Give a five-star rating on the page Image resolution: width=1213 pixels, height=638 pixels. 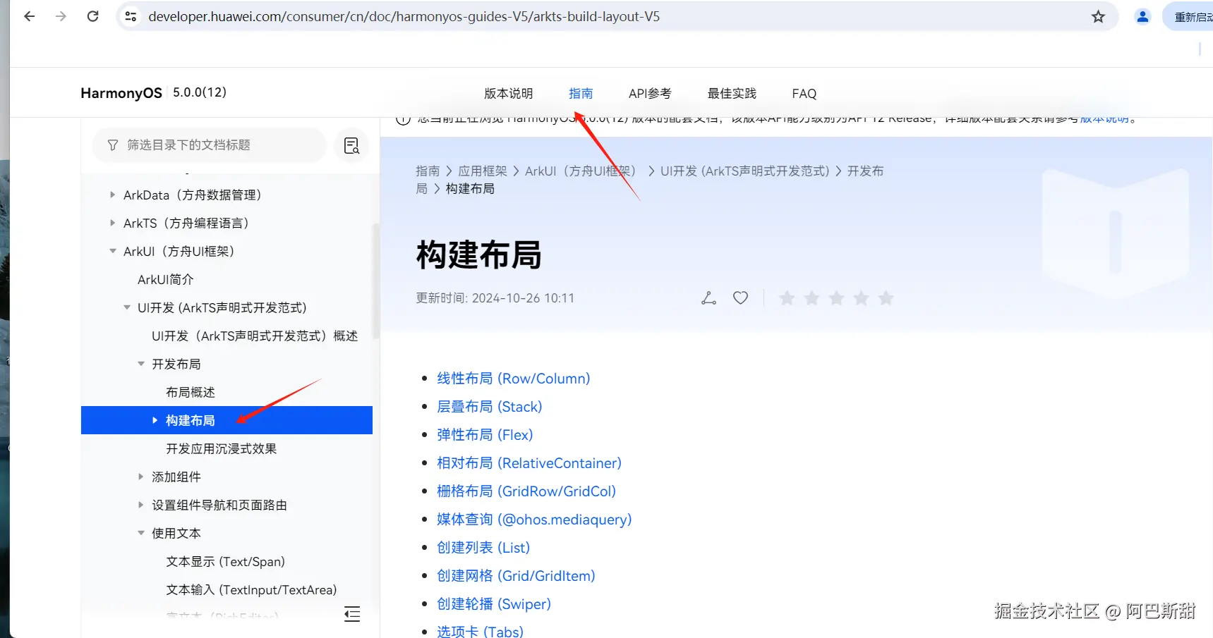886,297
